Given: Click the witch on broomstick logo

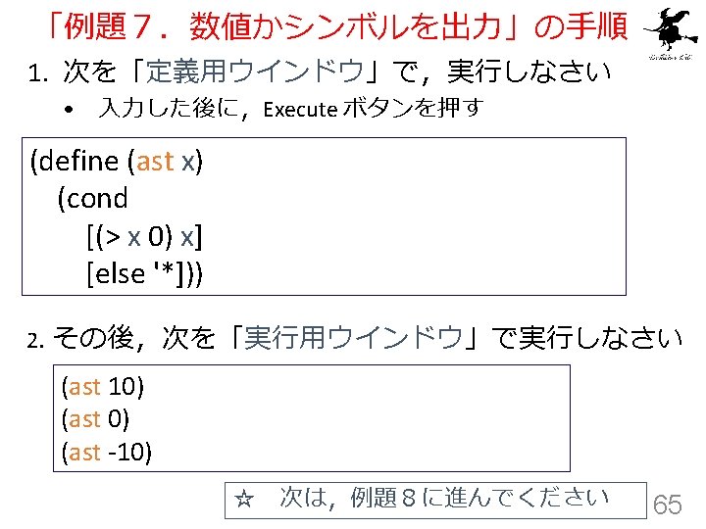Looking at the screenshot, I should tap(671, 29).
